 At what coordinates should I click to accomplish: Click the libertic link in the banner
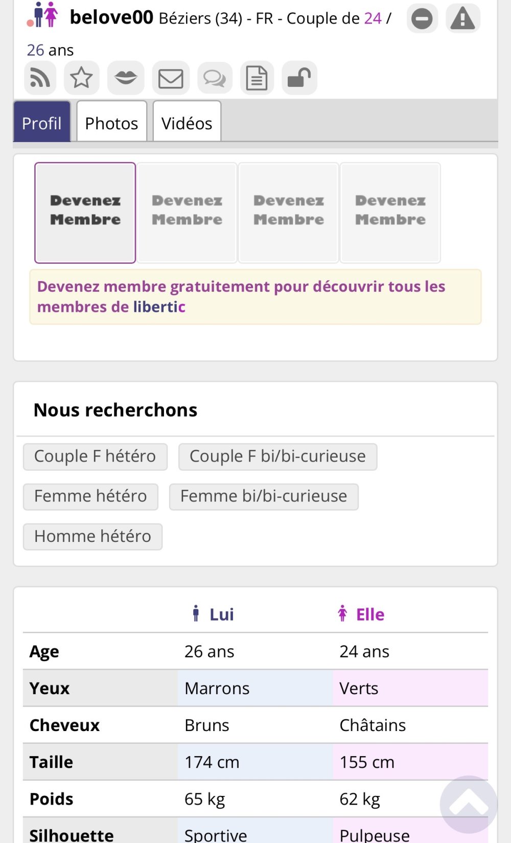(x=159, y=307)
